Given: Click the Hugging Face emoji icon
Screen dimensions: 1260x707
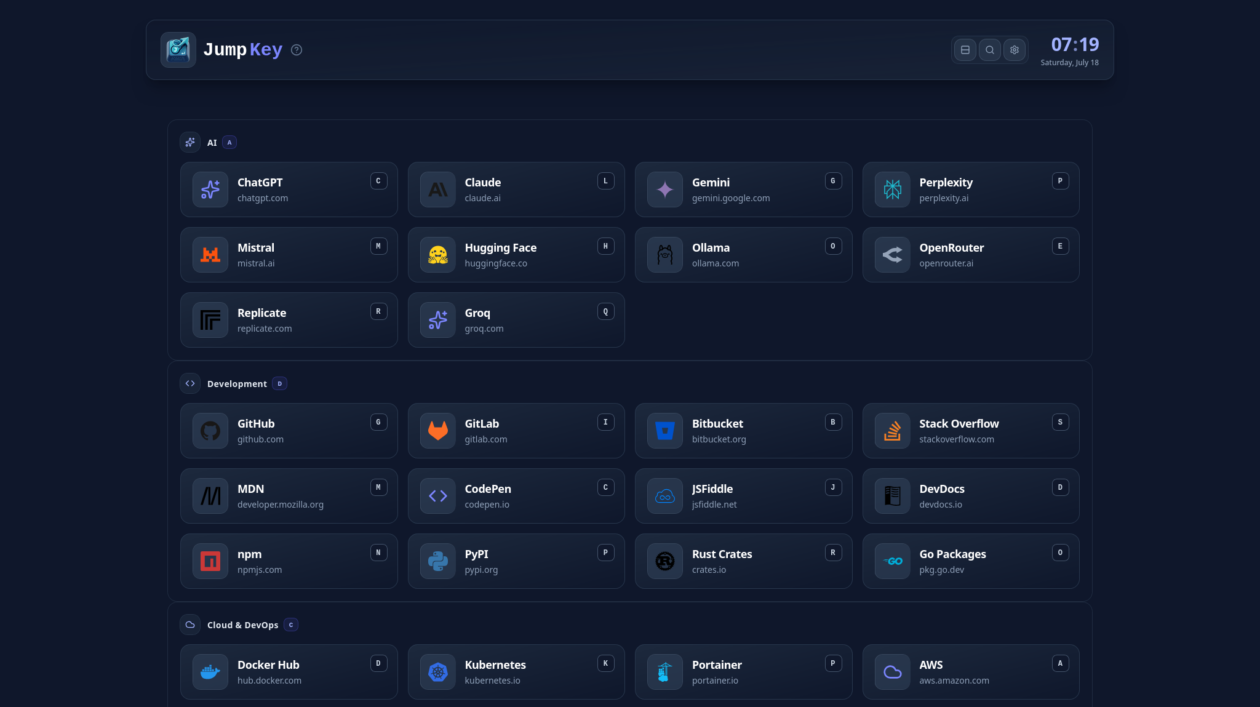Looking at the screenshot, I should 438,255.
